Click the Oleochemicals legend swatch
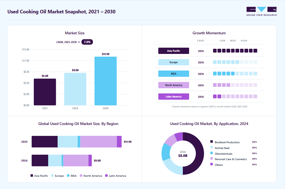Image resolution: width=285 pixels, height=189 pixels. click(x=211, y=153)
